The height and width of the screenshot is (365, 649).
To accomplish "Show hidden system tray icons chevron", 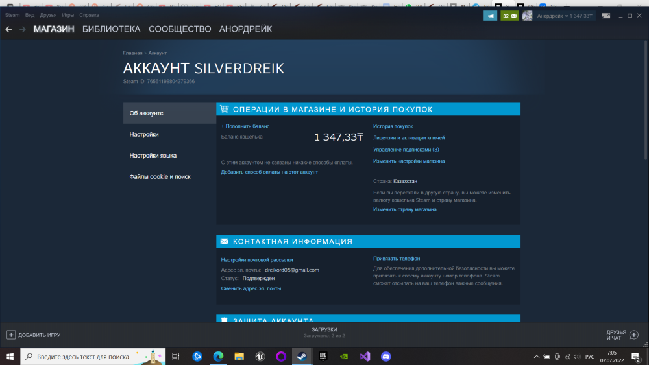I will pos(536,357).
